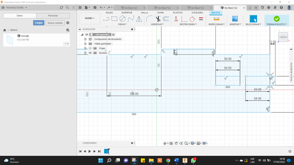Search in the data panel
294x165 pixels.
click(67, 8)
